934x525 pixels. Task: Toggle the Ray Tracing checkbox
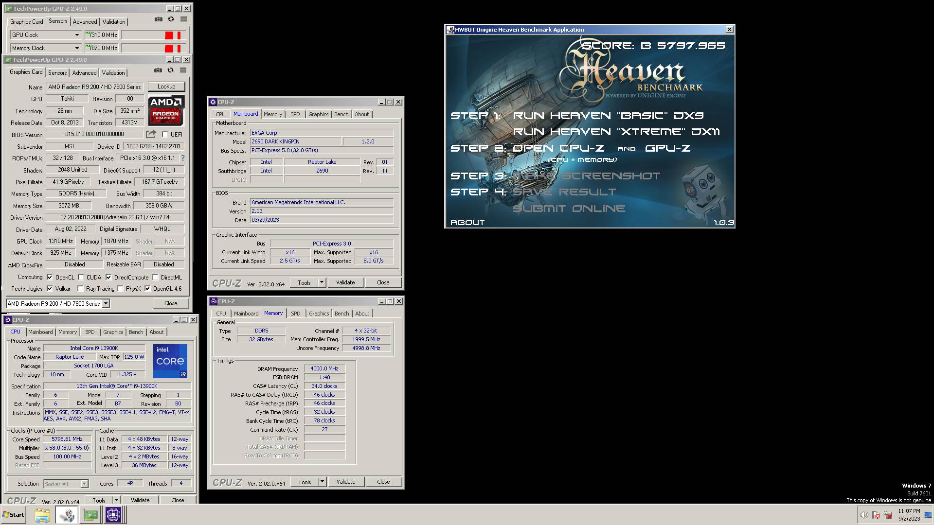click(x=80, y=289)
